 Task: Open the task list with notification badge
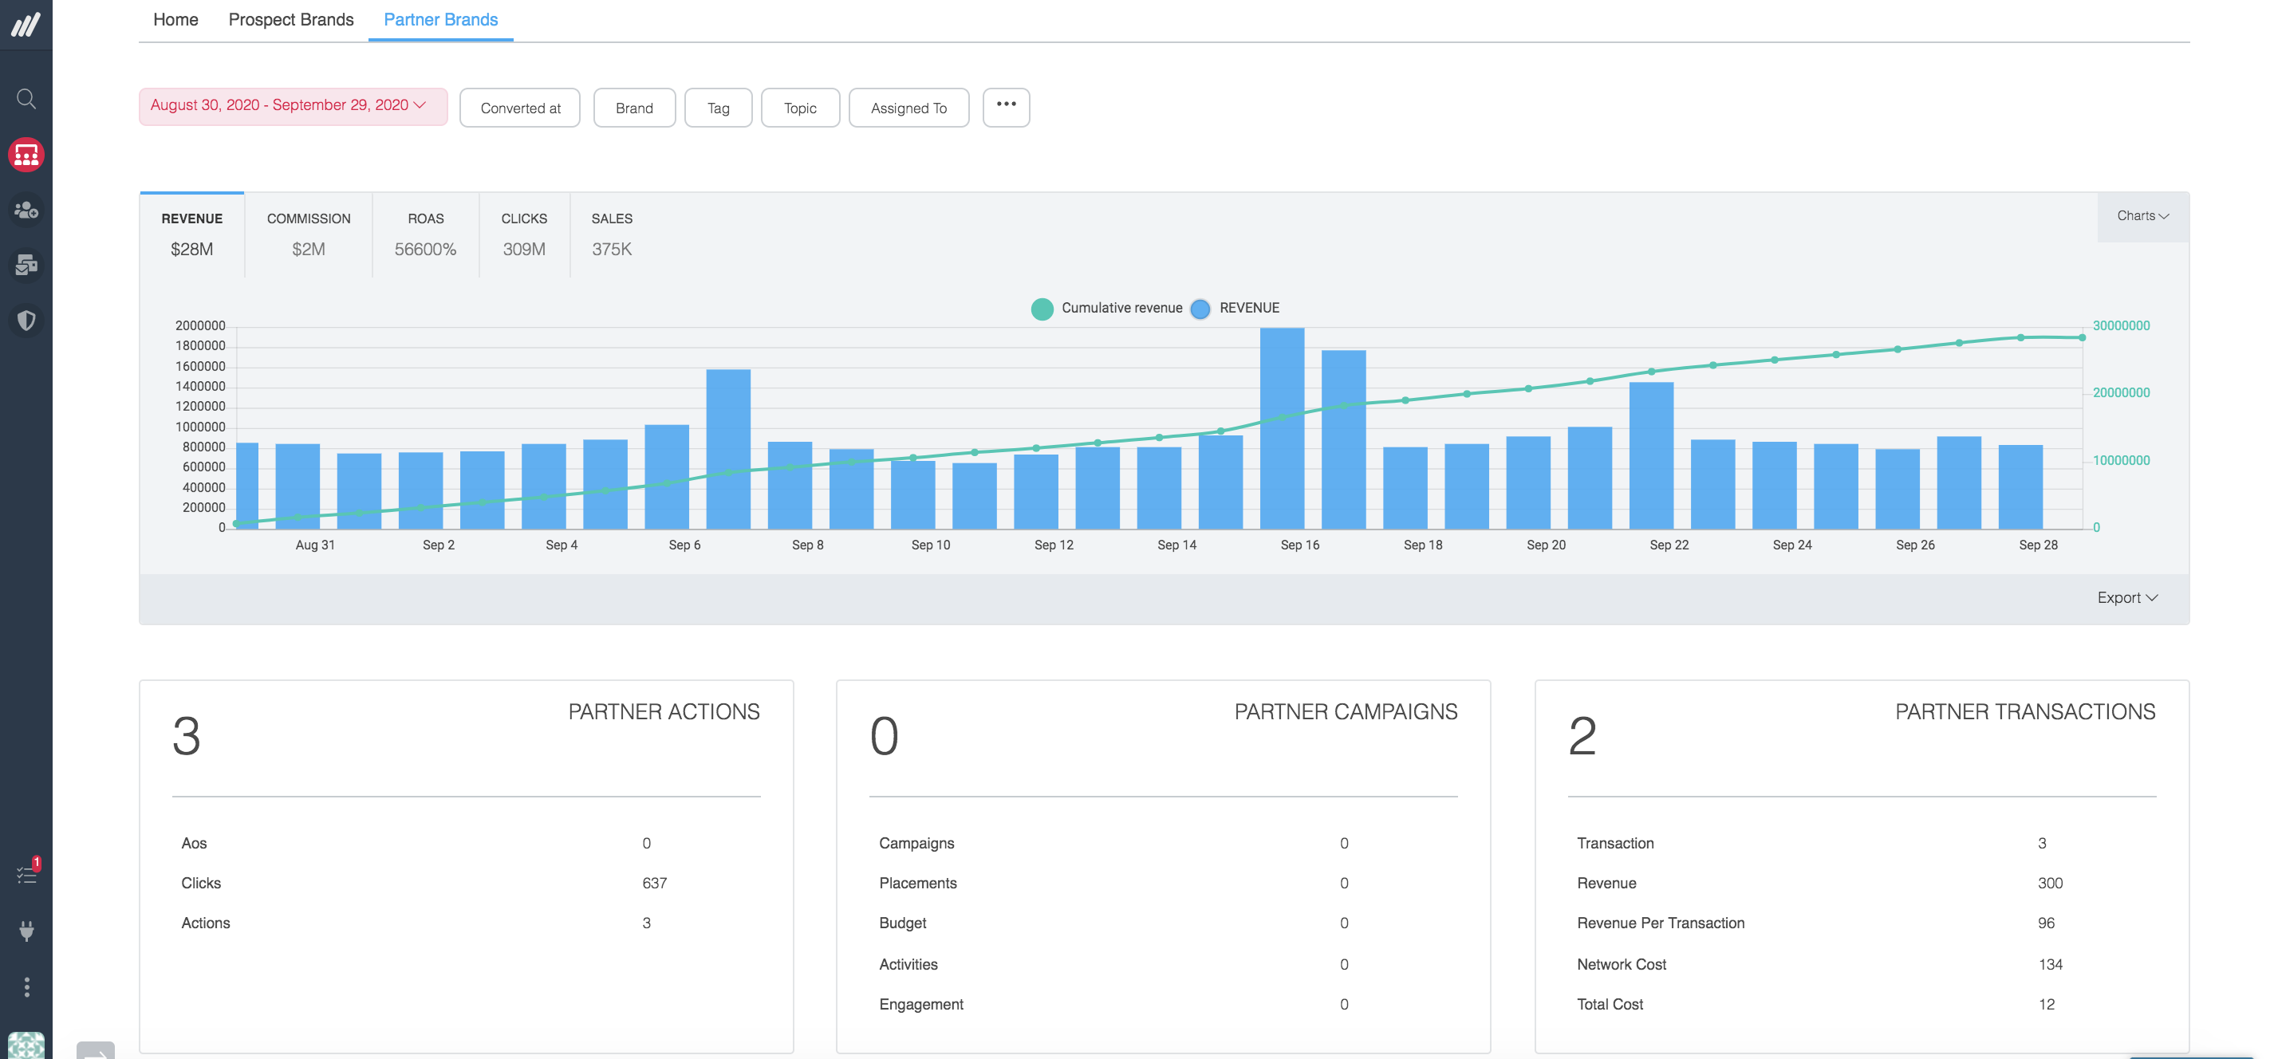point(26,874)
